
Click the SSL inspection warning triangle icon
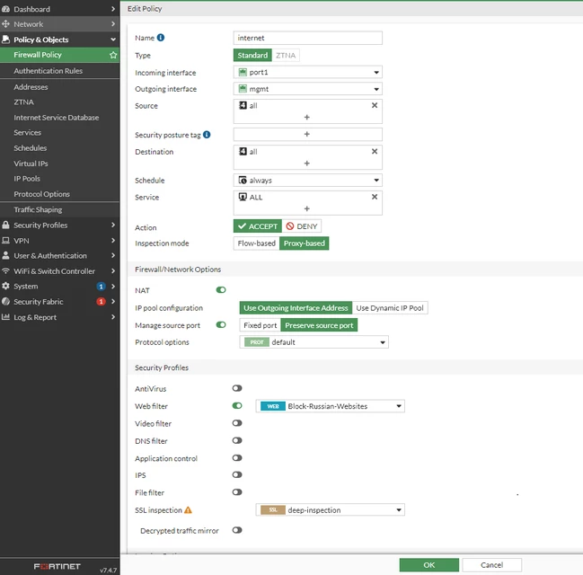pos(188,510)
